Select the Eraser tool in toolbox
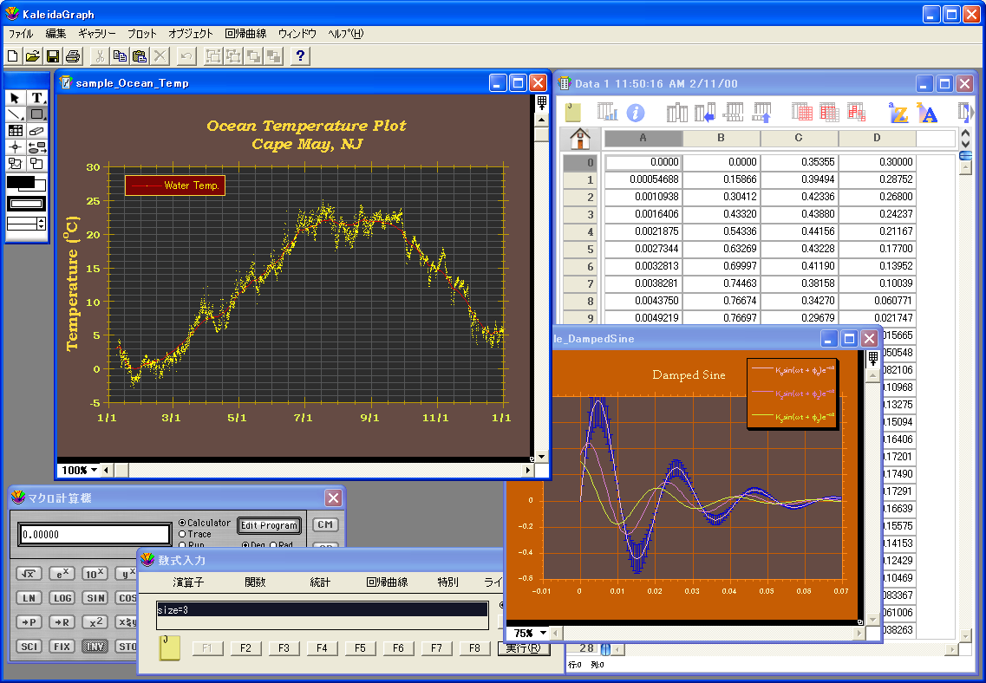 point(37,131)
